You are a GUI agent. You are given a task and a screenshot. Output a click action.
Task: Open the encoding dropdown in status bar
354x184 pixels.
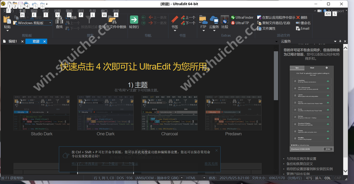tap(182, 178)
